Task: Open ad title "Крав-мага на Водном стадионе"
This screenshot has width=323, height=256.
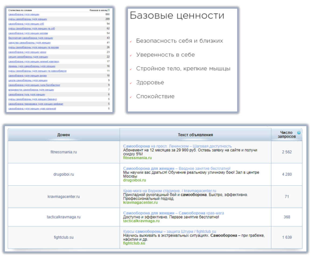Action: point(152,191)
